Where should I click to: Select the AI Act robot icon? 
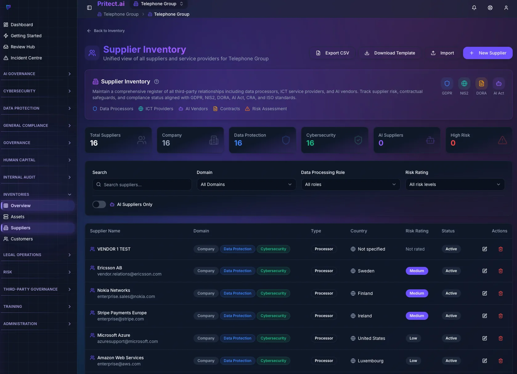coord(499,83)
